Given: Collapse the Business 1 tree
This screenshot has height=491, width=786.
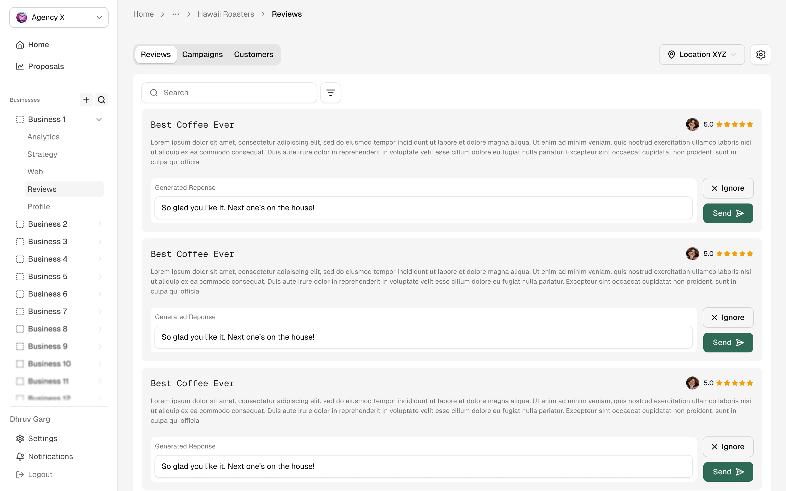Looking at the screenshot, I should tap(99, 119).
